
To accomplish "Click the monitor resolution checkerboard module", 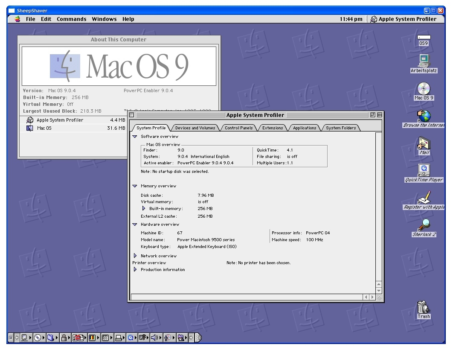I will [107, 338].
